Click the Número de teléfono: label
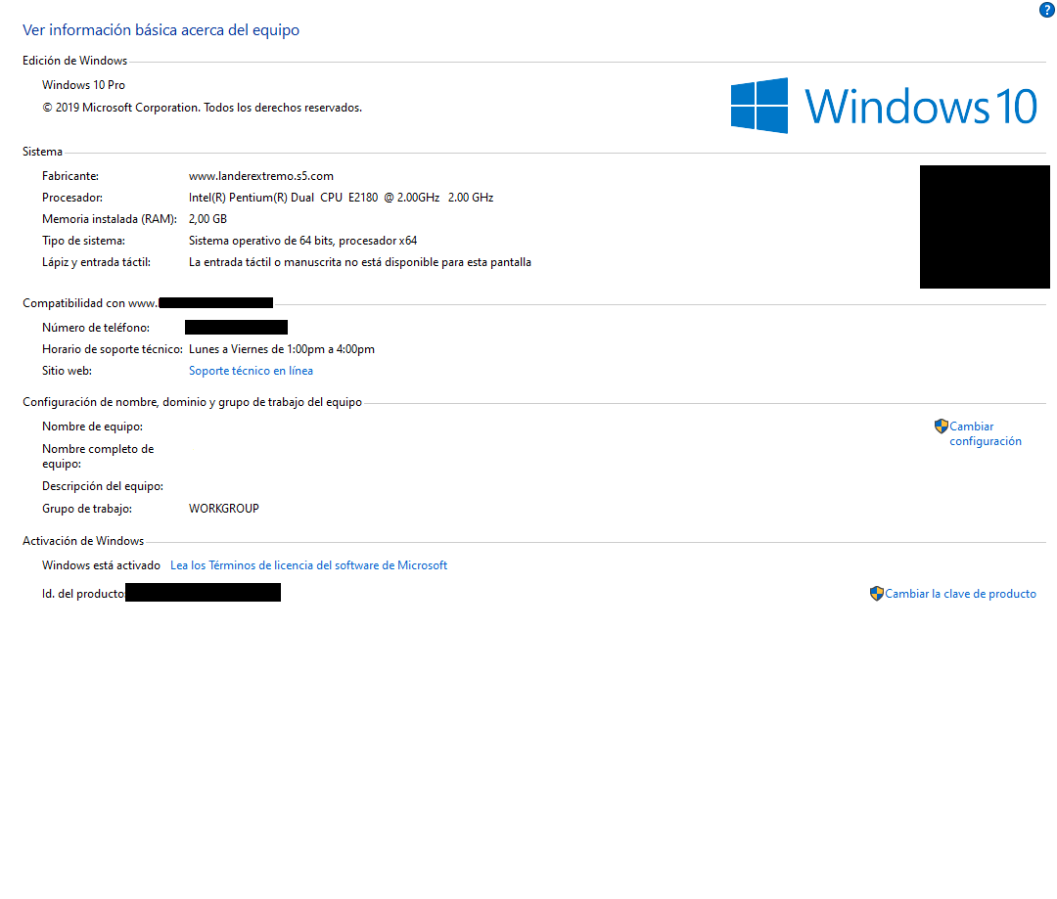1057x899 pixels. click(96, 328)
